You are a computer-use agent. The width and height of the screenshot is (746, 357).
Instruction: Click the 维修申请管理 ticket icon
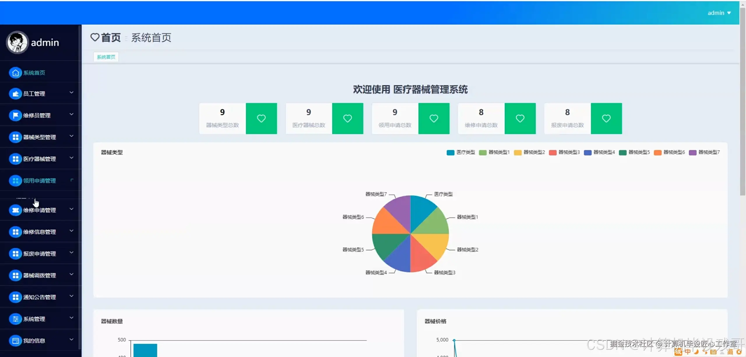point(15,210)
